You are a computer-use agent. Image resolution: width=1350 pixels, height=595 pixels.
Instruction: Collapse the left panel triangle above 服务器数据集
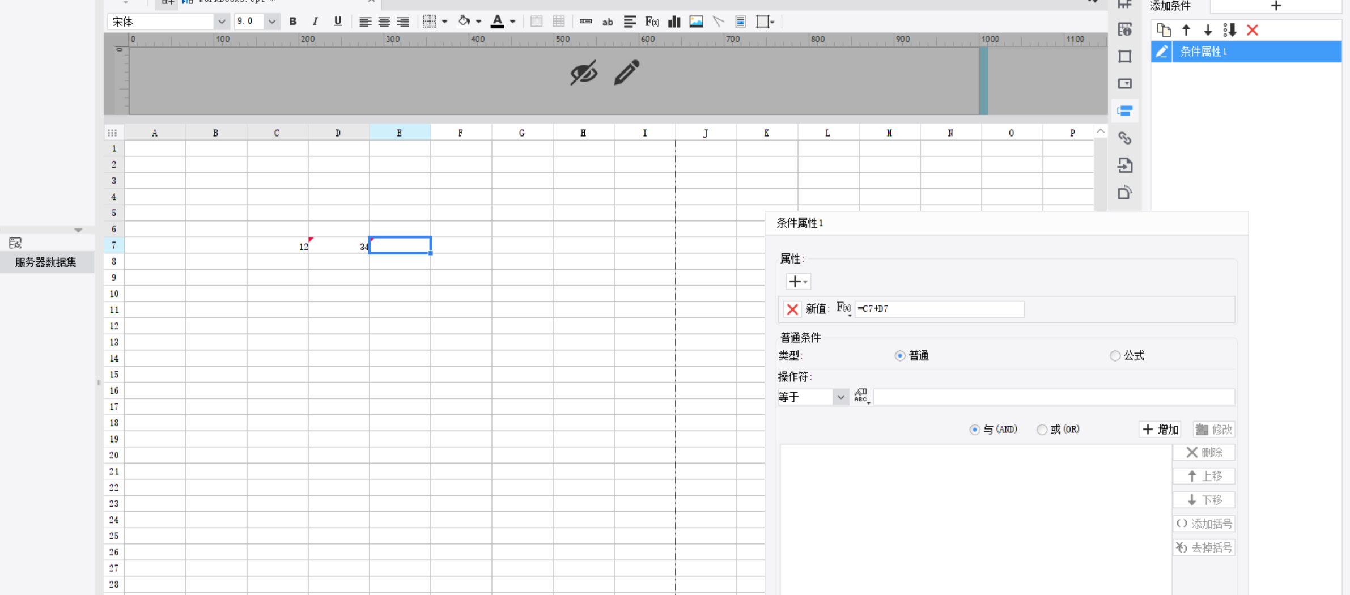[x=78, y=230]
